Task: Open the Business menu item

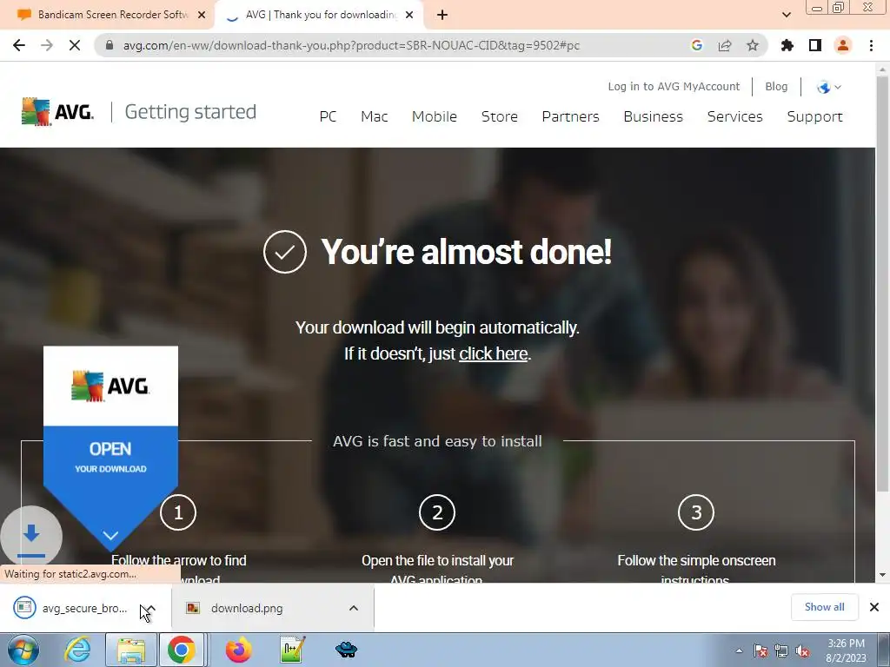Action: click(654, 116)
